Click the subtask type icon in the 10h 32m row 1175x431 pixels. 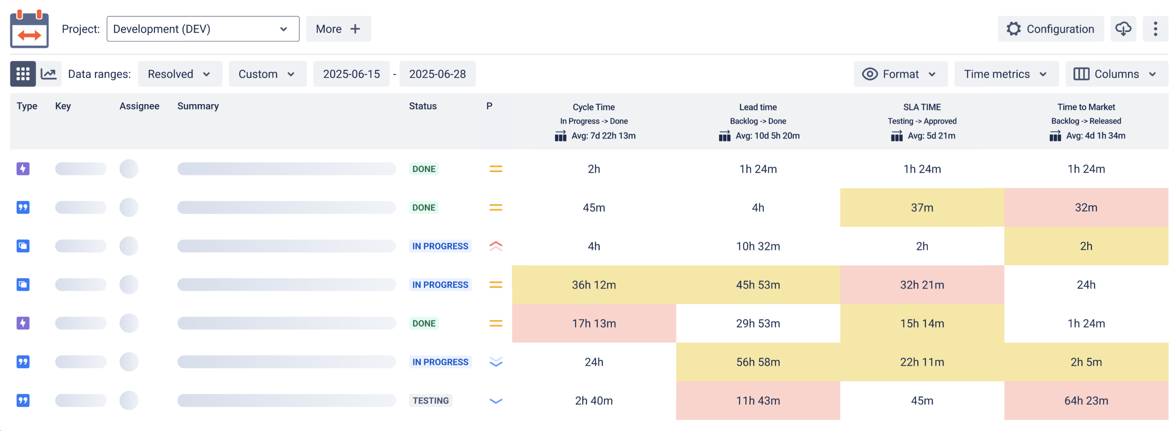tap(23, 246)
